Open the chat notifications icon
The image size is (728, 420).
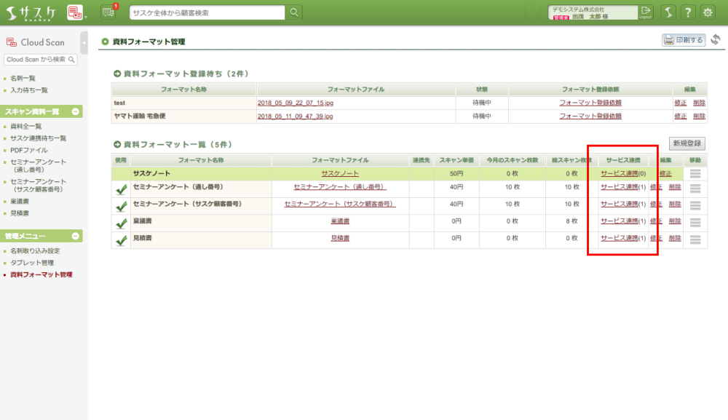point(108,12)
